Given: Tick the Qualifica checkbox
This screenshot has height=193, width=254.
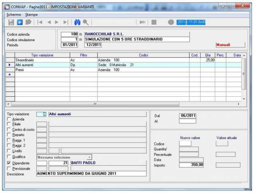Looking at the screenshot, I should tap(9, 157).
